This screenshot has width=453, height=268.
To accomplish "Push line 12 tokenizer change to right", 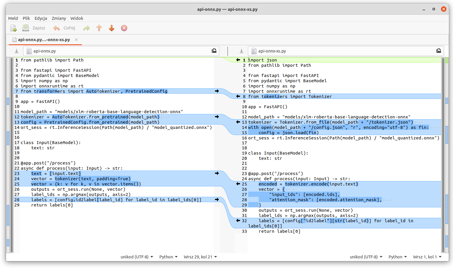I will (217, 117).
